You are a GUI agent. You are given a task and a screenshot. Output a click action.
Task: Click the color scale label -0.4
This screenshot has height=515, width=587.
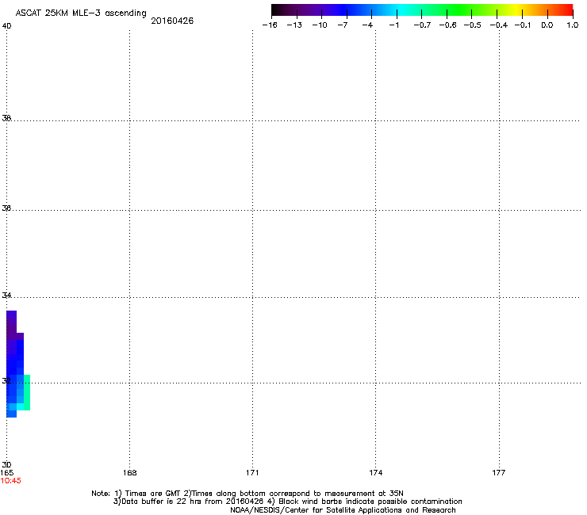pos(499,25)
